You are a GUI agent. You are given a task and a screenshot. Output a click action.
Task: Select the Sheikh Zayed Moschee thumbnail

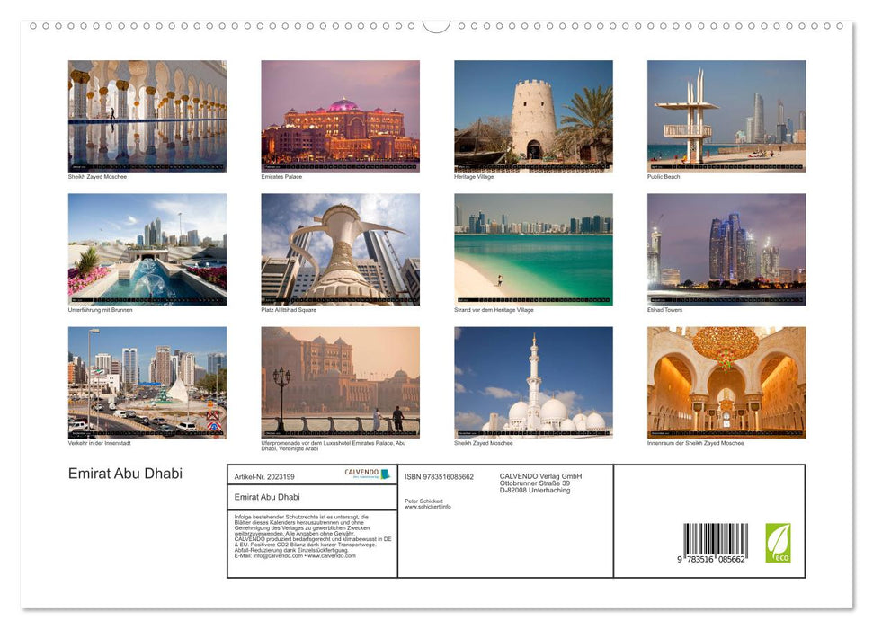click(147, 115)
